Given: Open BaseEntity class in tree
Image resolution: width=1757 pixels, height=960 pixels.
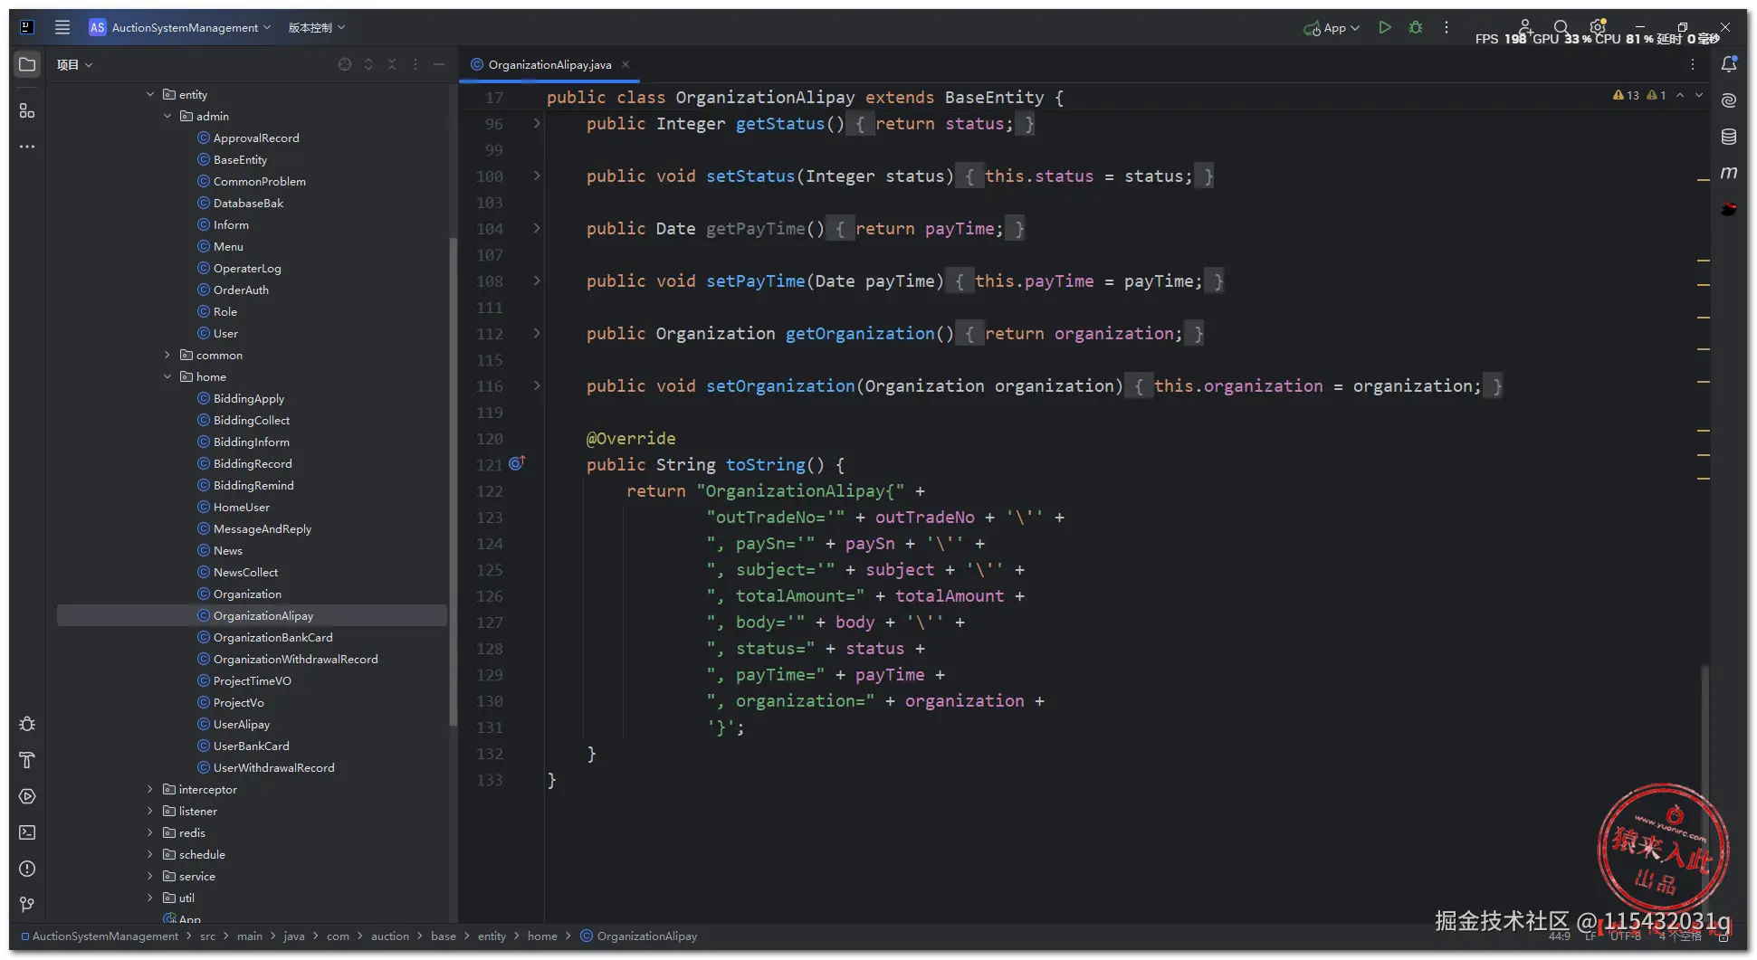Looking at the screenshot, I should pyautogui.click(x=240, y=159).
